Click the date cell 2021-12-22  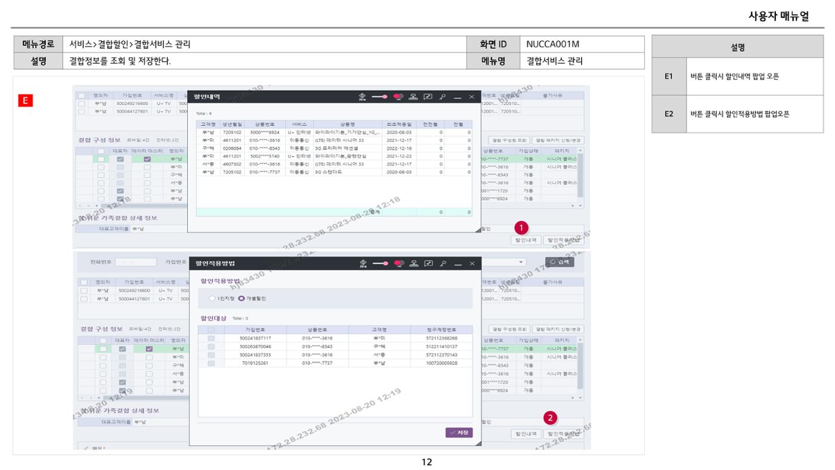tap(399, 156)
